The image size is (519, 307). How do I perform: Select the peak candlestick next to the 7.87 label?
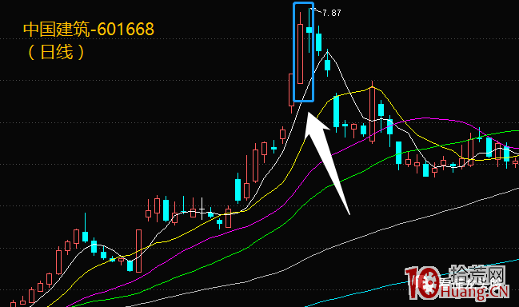(309, 30)
